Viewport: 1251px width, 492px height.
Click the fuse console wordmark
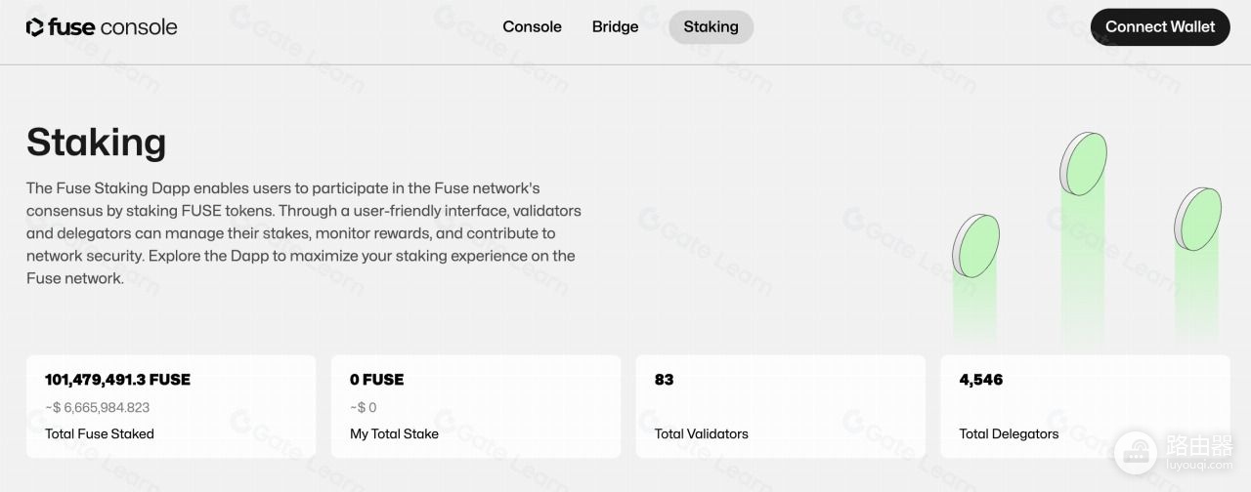click(112, 27)
